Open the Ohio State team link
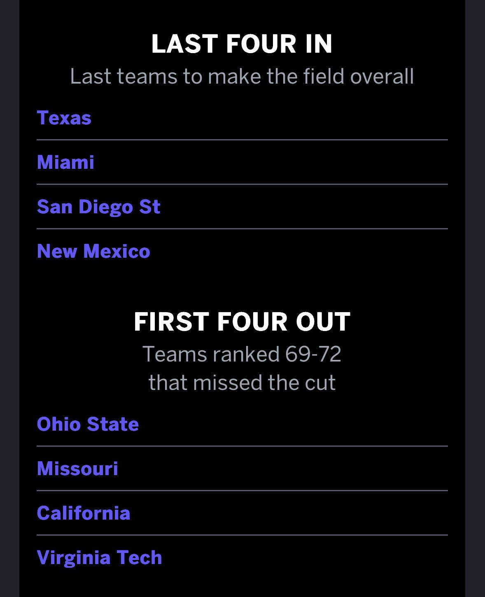The width and height of the screenshot is (485, 597). 88,424
